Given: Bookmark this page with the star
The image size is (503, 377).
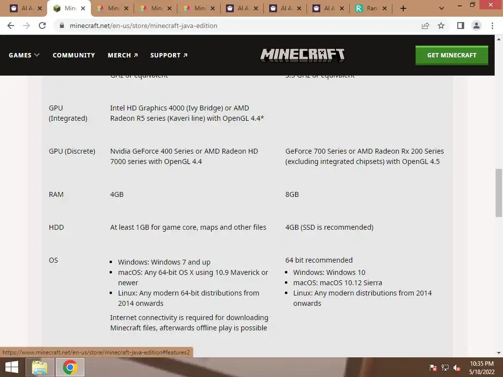Looking at the screenshot, I should tap(441, 26).
